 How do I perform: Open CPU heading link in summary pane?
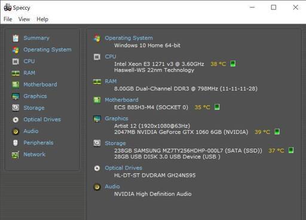point(111,57)
